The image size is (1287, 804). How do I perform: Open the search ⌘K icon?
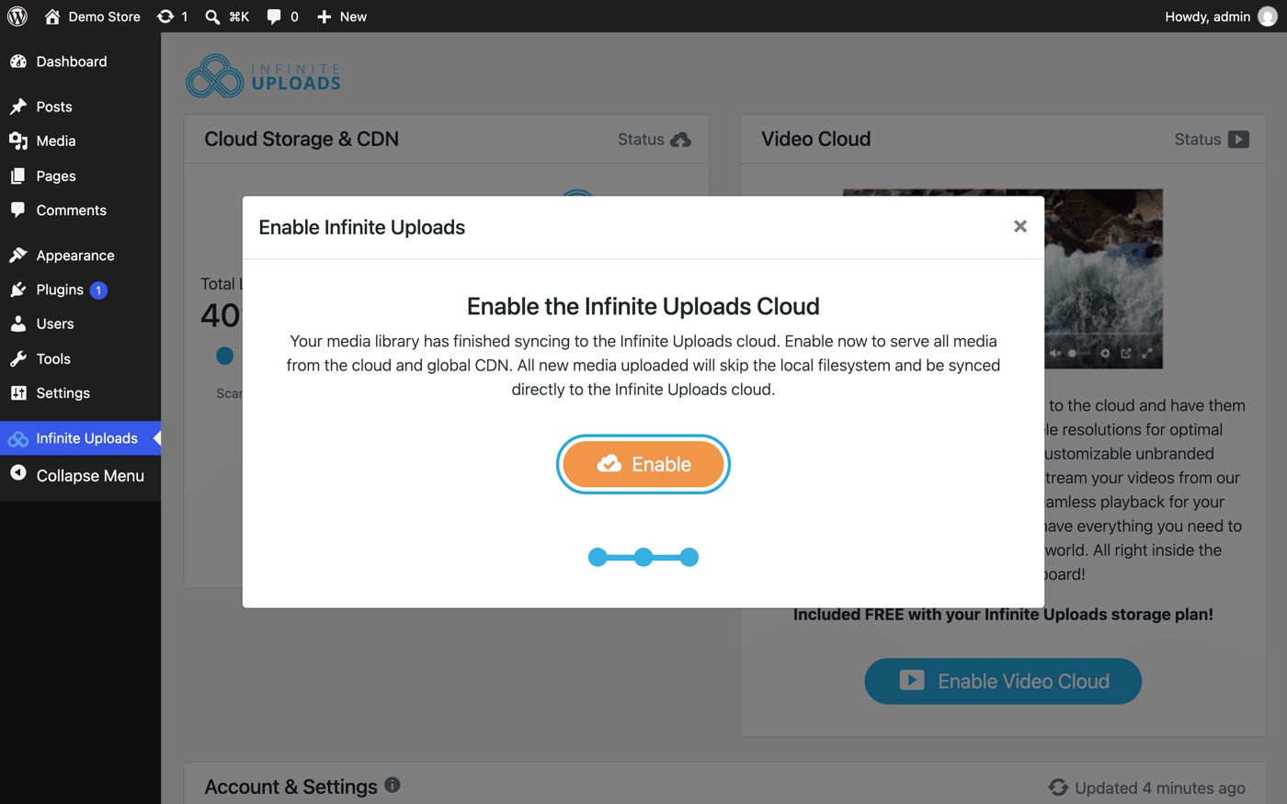click(226, 17)
